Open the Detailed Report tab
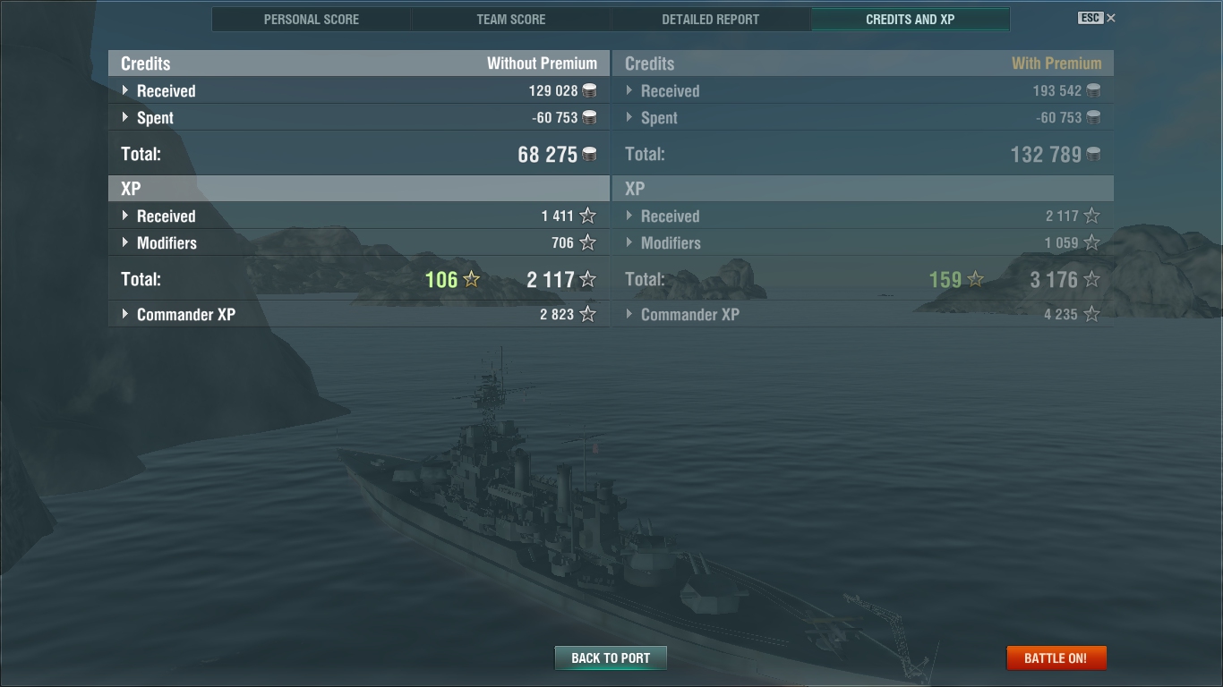The image size is (1223, 687). [711, 19]
